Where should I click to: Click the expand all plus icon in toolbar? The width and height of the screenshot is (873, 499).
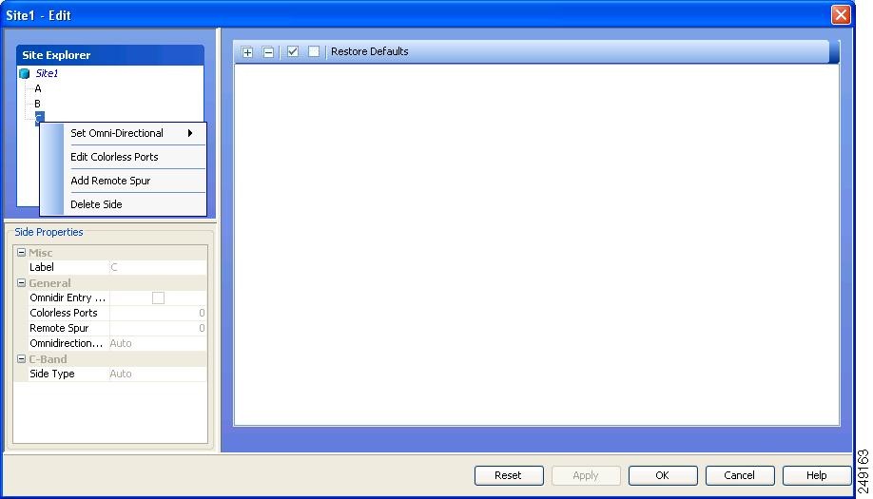click(x=247, y=51)
